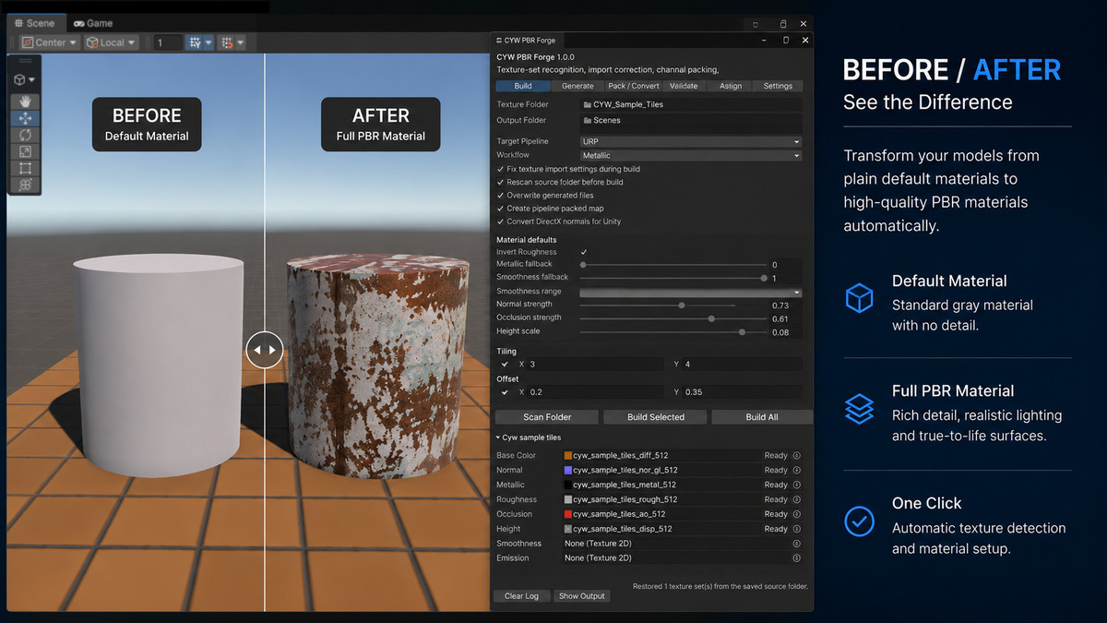
Task: Open object picker for Occlusion texture
Action: (796, 514)
